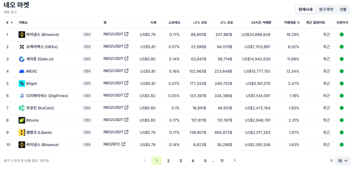The image size is (357, 170).
Task: Open external link icon for Binance NEO/USDT
Action: tap(126, 34)
